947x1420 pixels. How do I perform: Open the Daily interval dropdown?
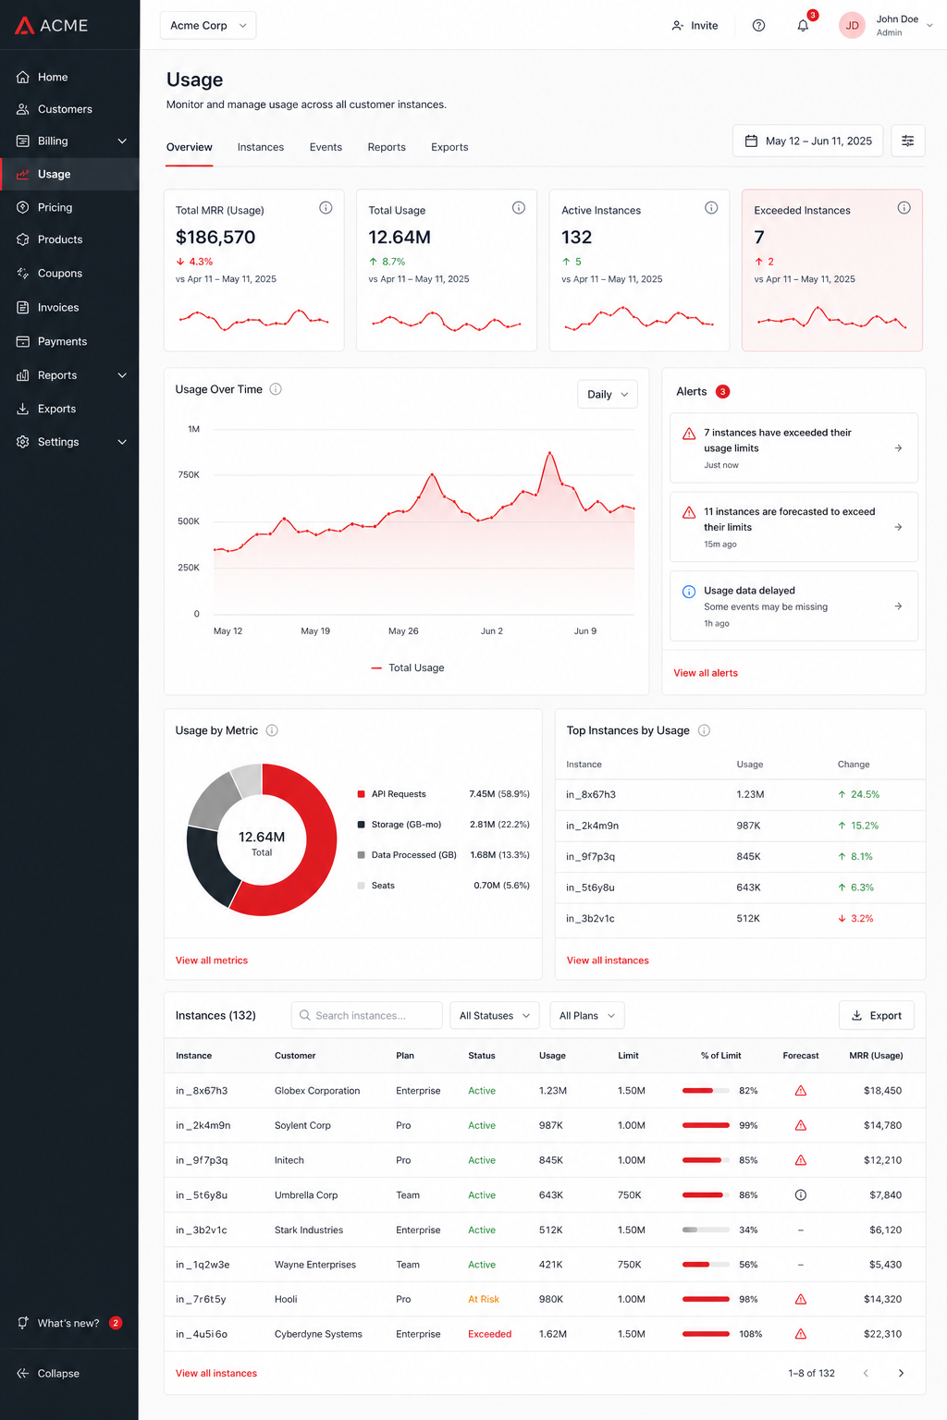pyautogui.click(x=608, y=395)
